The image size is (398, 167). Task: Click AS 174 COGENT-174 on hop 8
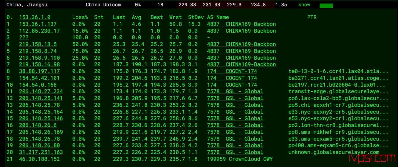232,71
